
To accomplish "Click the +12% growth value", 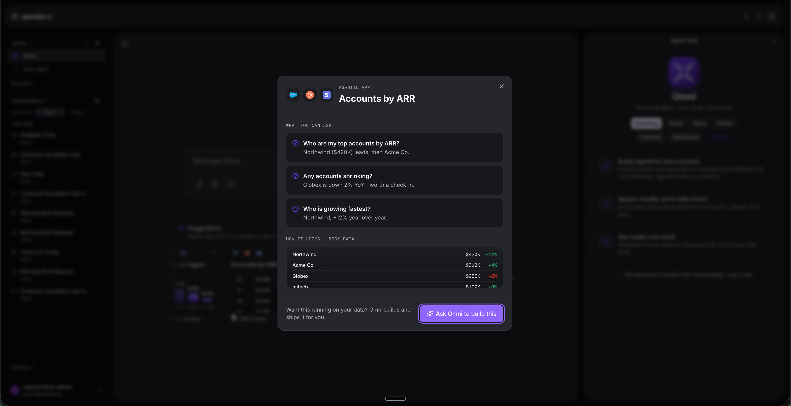I will pyautogui.click(x=491, y=254).
